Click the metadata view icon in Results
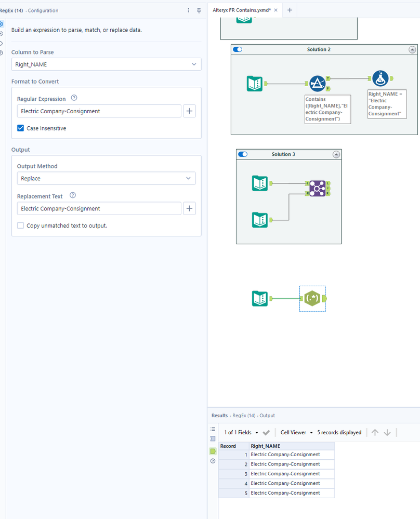420x519 pixels. point(213,438)
